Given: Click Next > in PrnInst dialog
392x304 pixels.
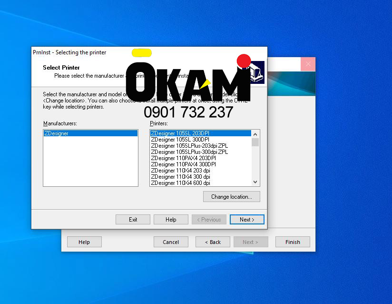Looking at the screenshot, I should pos(247,220).
